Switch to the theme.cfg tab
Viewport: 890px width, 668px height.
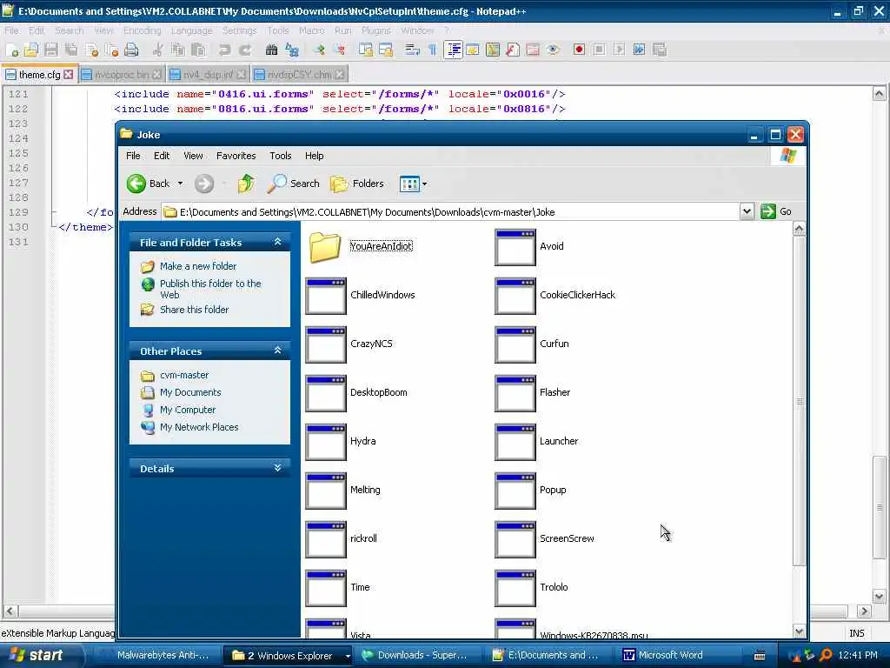pyautogui.click(x=39, y=75)
